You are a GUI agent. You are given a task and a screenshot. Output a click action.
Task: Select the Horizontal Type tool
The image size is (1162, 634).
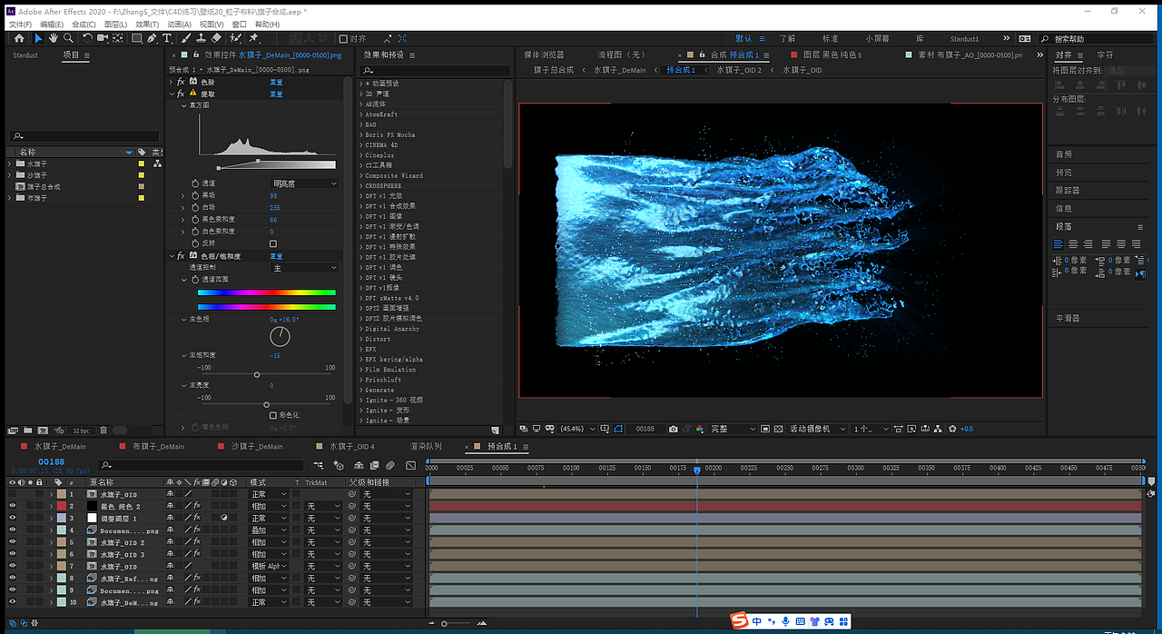pyautogui.click(x=167, y=38)
